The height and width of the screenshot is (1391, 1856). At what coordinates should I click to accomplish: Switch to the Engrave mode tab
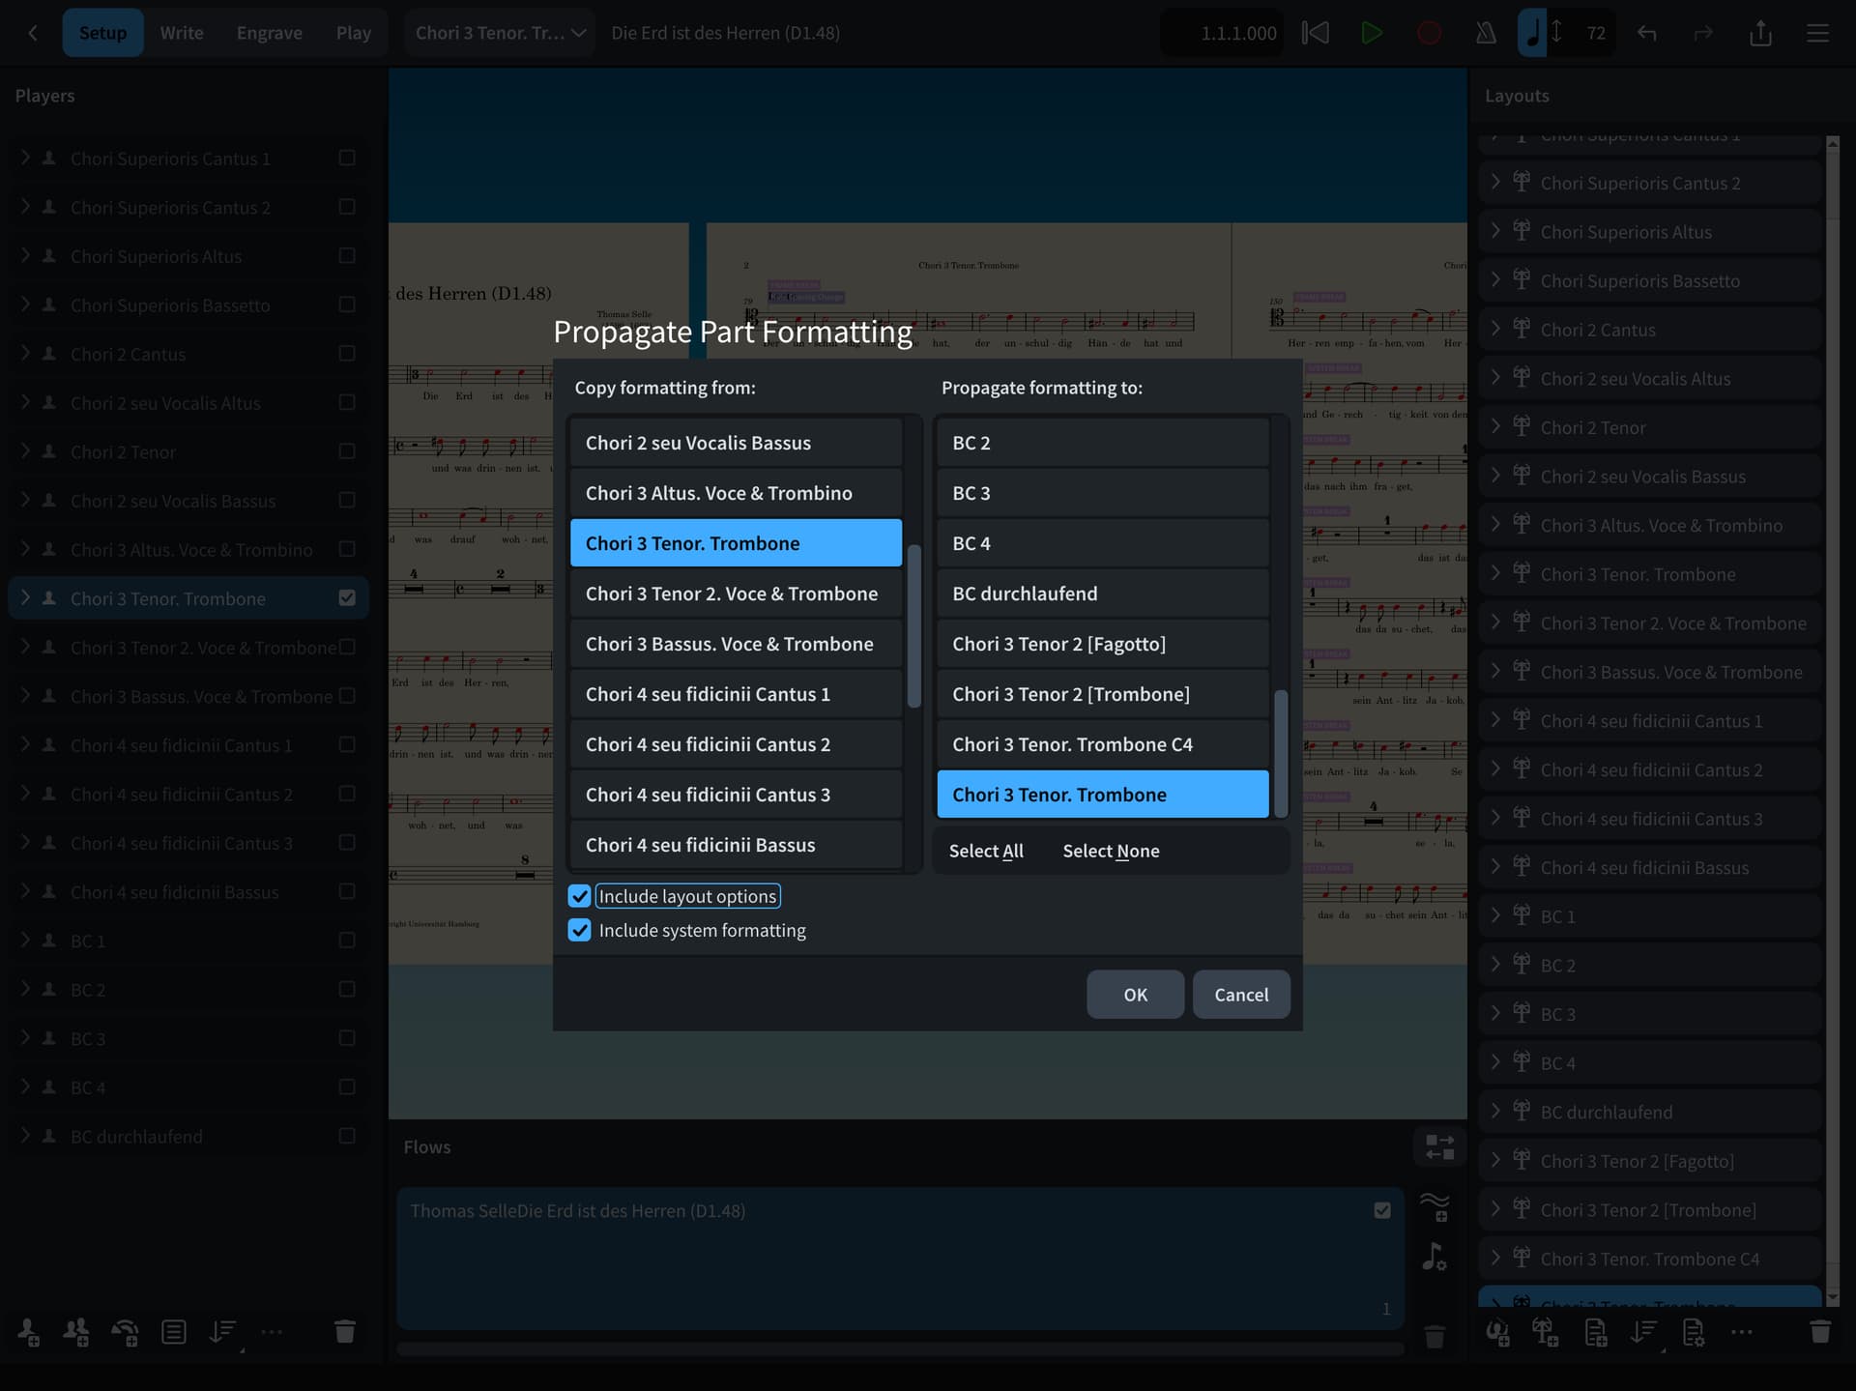tap(269, 33)
